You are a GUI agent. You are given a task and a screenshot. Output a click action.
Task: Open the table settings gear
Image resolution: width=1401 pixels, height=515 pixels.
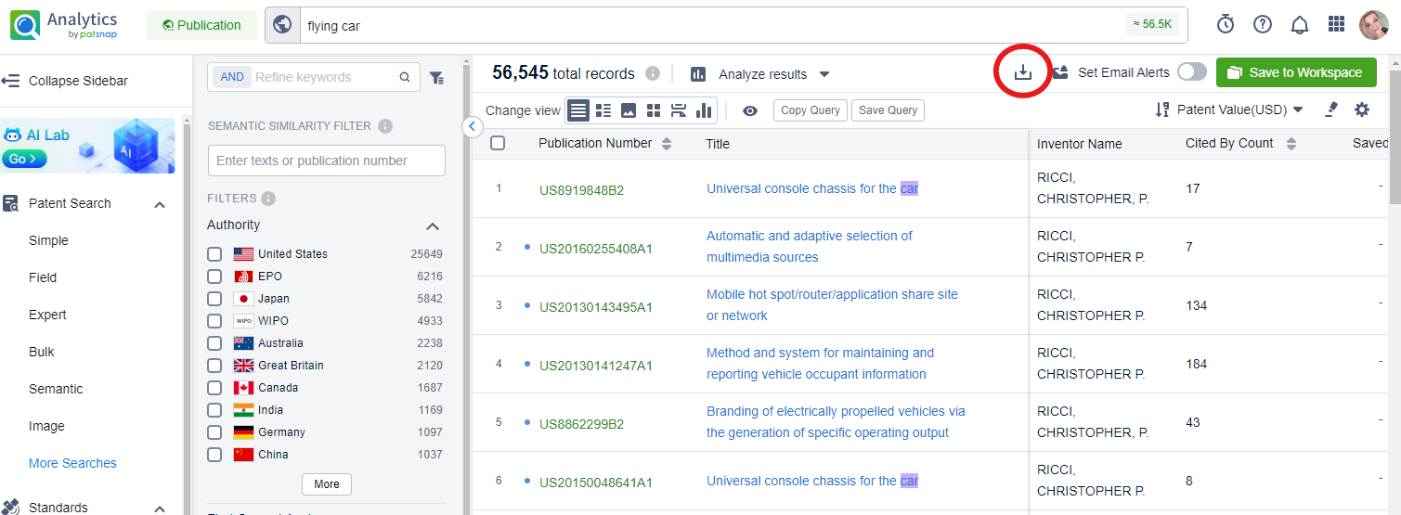tap(1362, 109)
